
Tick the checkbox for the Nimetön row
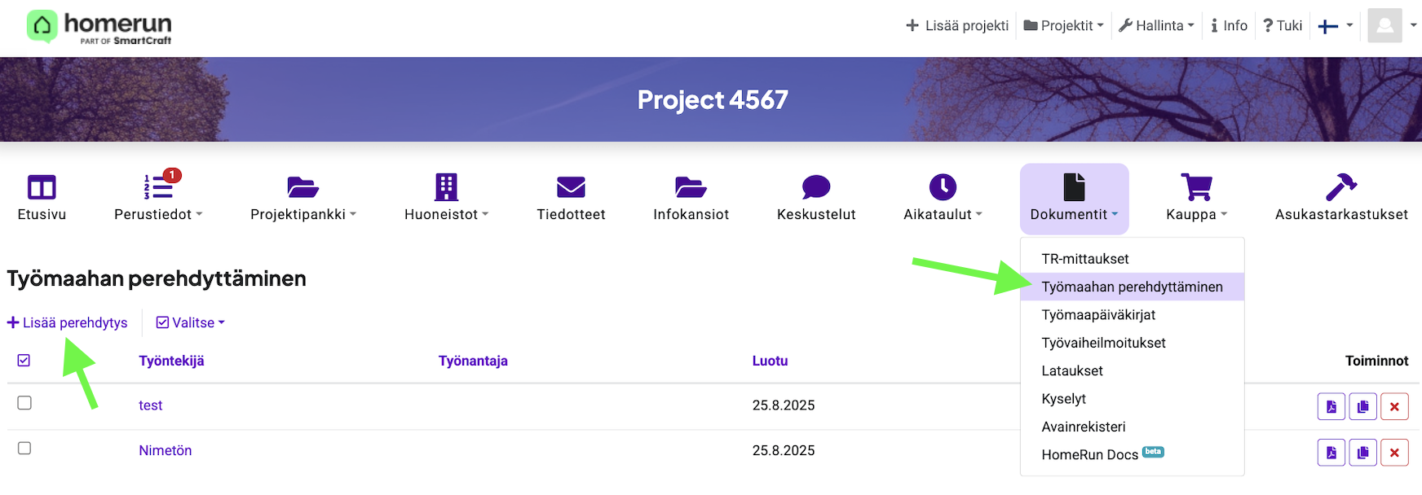(24, 449)
